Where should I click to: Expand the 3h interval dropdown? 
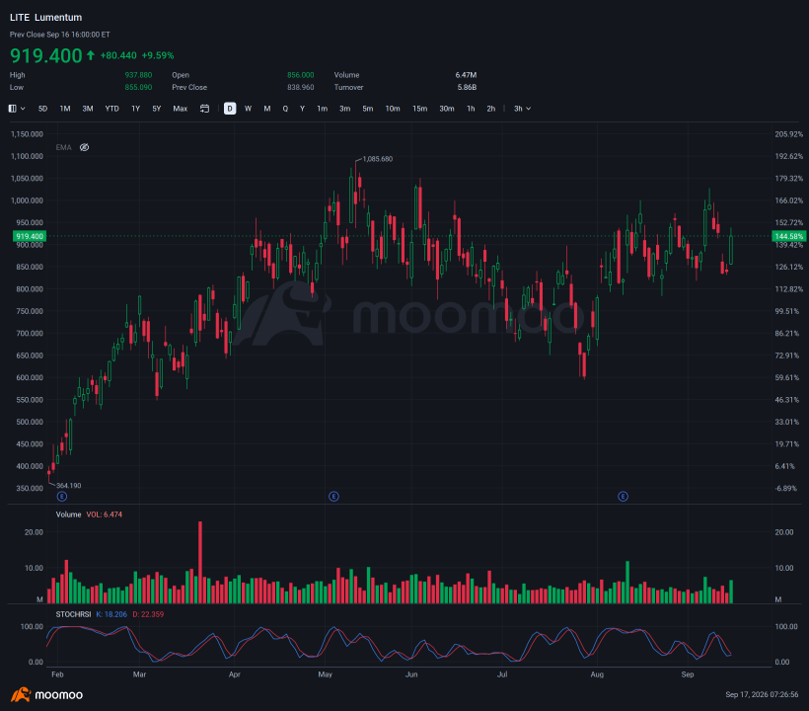tap(522, 109)
